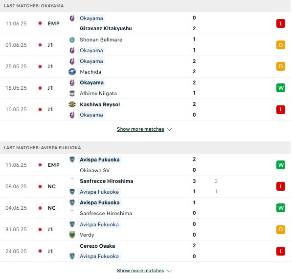
Task: Click red L badge for Giravanz Kitakyushu match
Action: click(x=281, y=23)
